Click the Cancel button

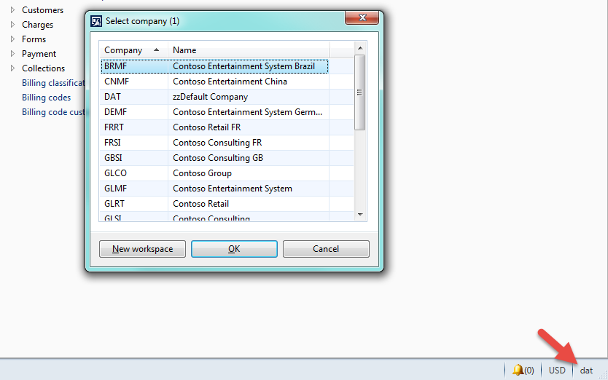[x=326, y=249]
